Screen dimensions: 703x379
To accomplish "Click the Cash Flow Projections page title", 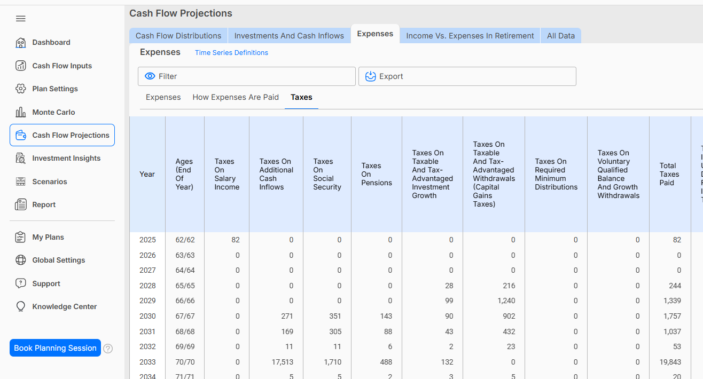I will click(x=181, y=13).
